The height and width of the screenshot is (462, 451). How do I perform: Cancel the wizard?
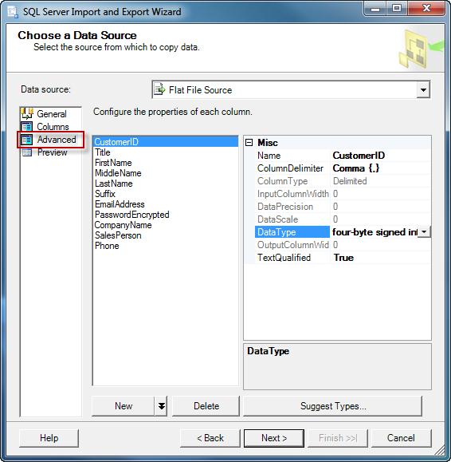pos(402,438)
